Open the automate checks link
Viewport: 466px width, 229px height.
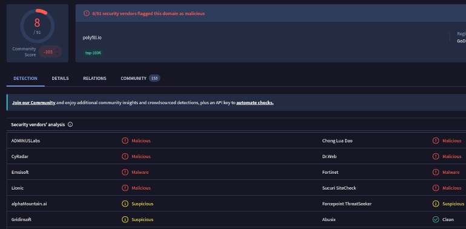point(255,102)
